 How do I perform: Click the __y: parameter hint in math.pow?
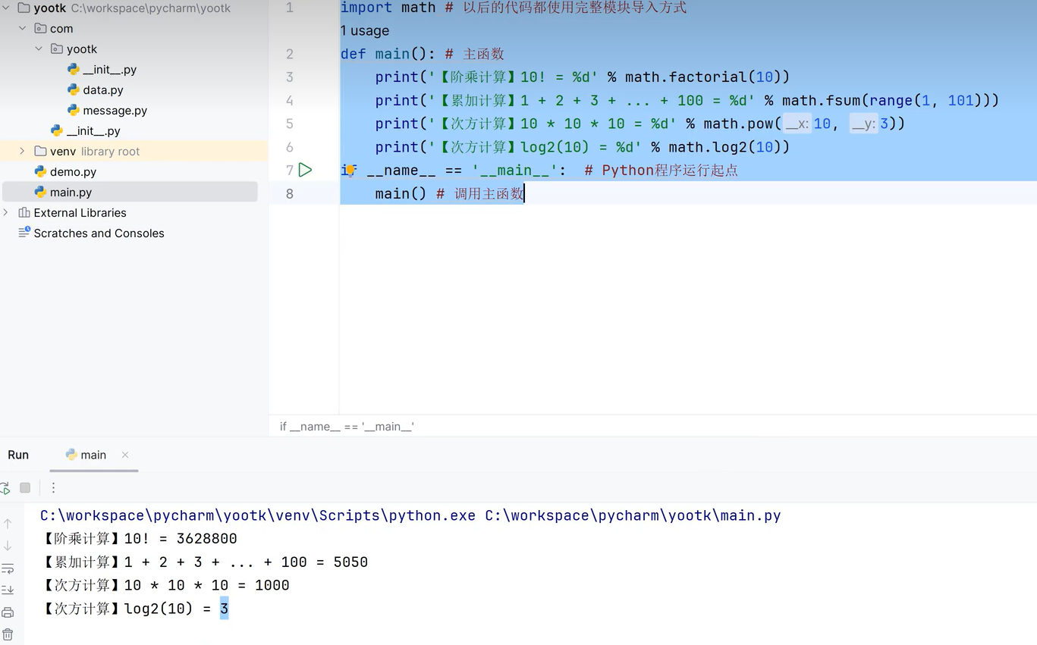tap(863, 124)
